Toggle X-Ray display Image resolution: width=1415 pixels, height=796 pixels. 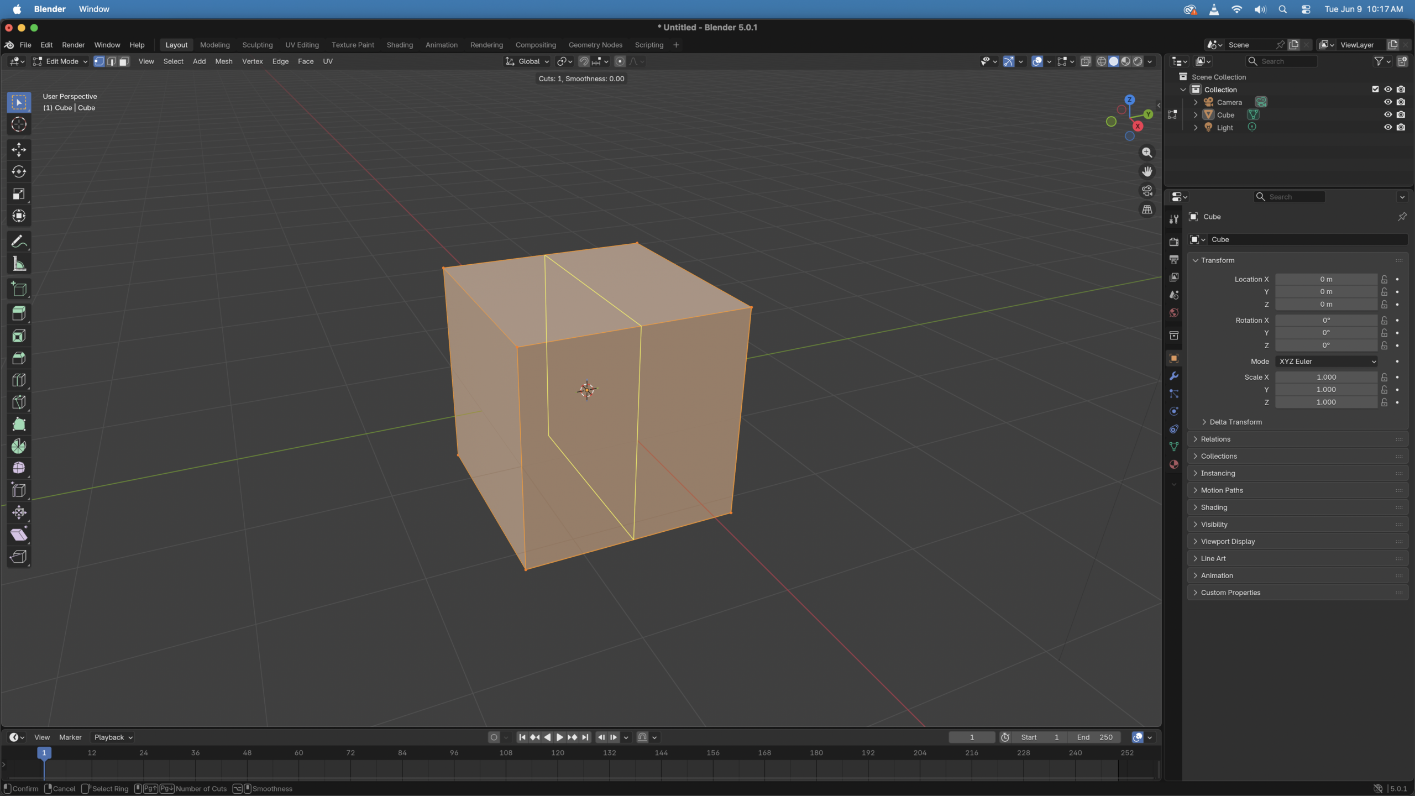click(1086, 61)
